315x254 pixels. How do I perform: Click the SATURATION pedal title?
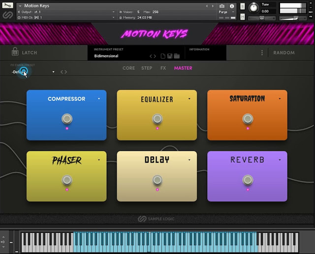point(247,99)
